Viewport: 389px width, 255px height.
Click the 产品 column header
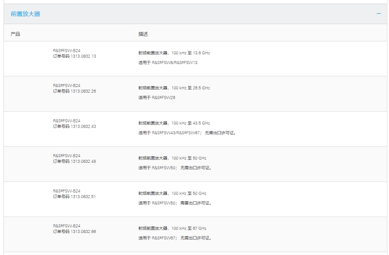15,34
